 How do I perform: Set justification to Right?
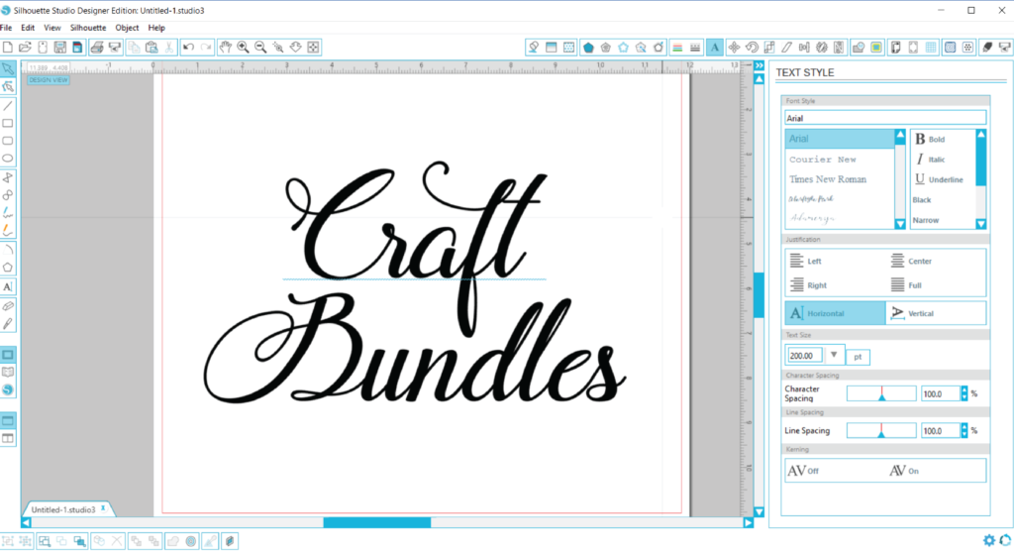tap(808, 284)
